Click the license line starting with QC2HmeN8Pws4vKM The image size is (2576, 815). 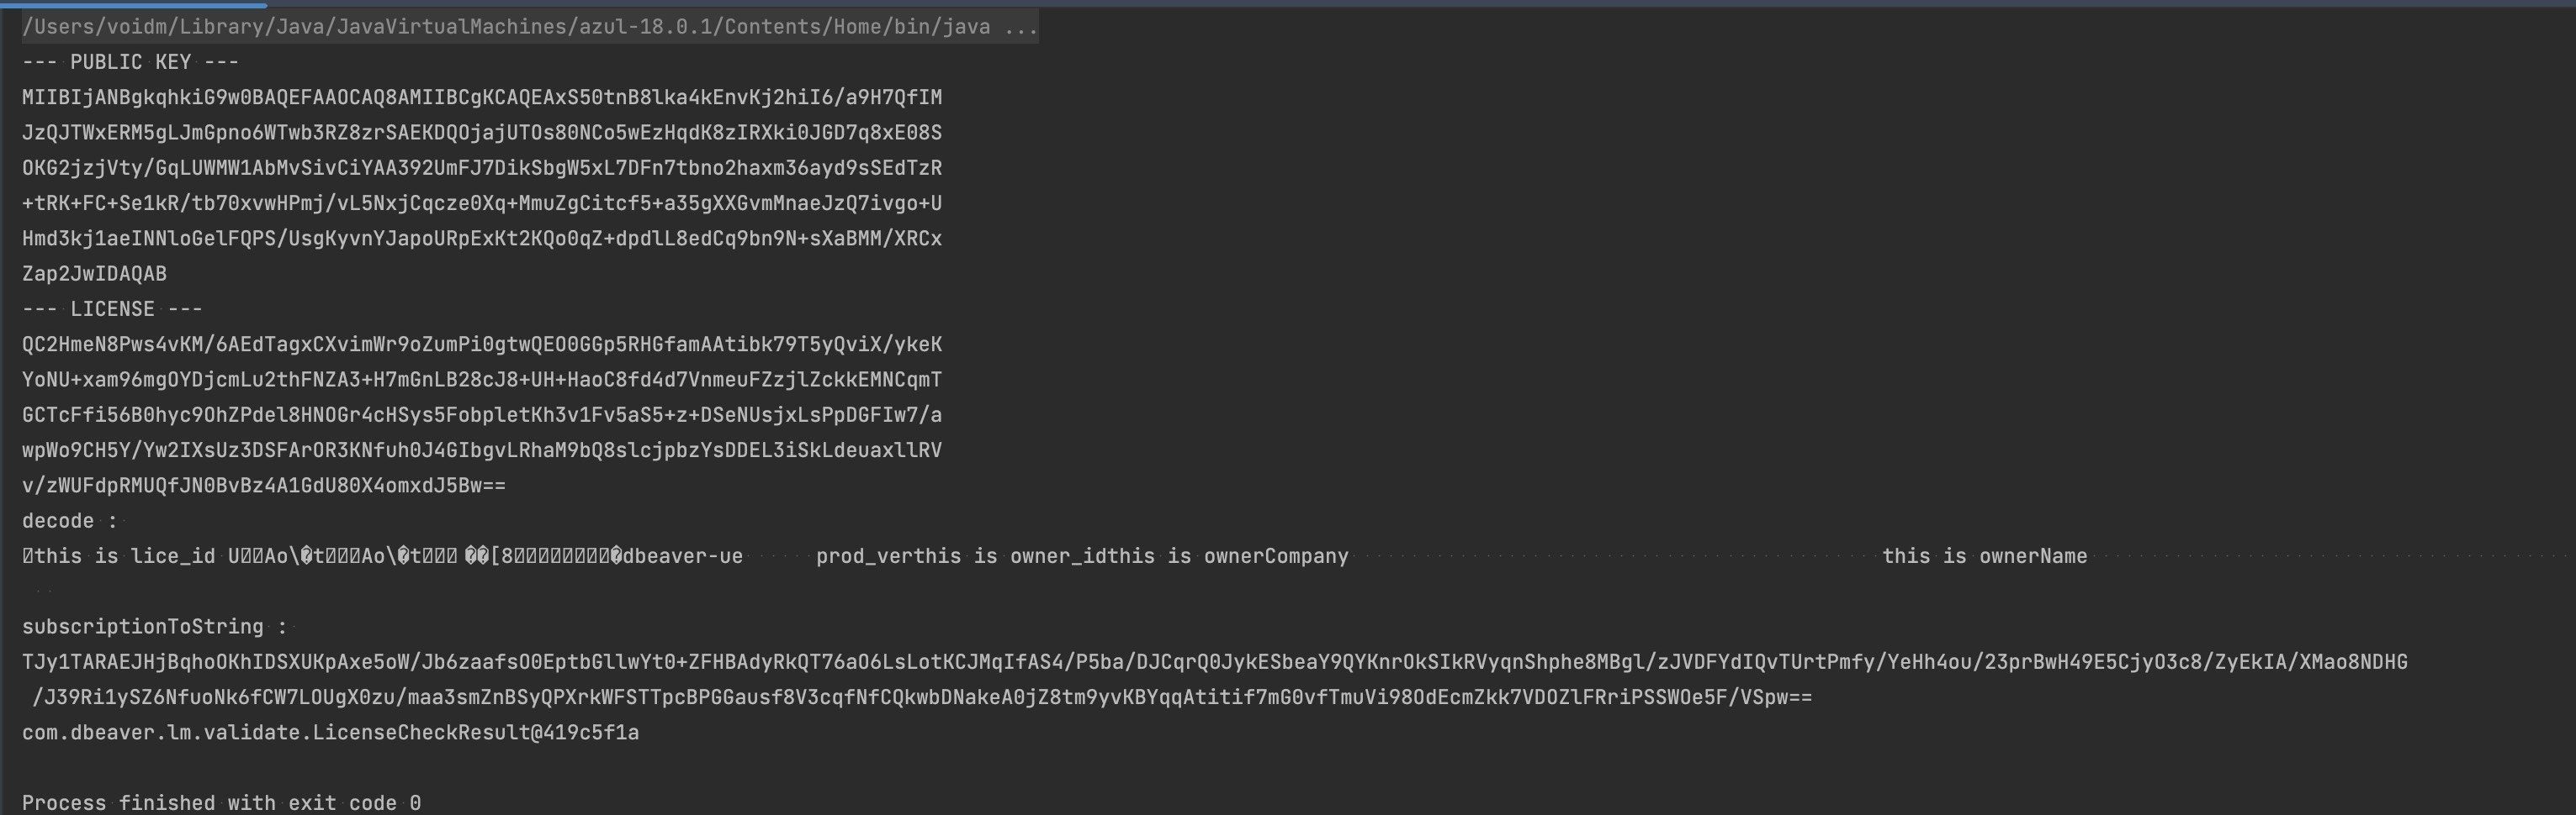(x=482, y=344)
